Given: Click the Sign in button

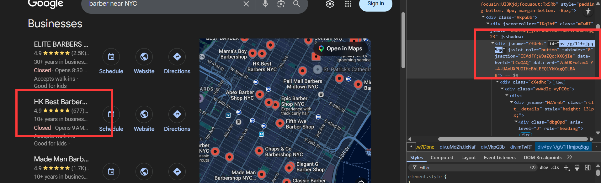Looking at the screenshot, I should pos(375,4).
